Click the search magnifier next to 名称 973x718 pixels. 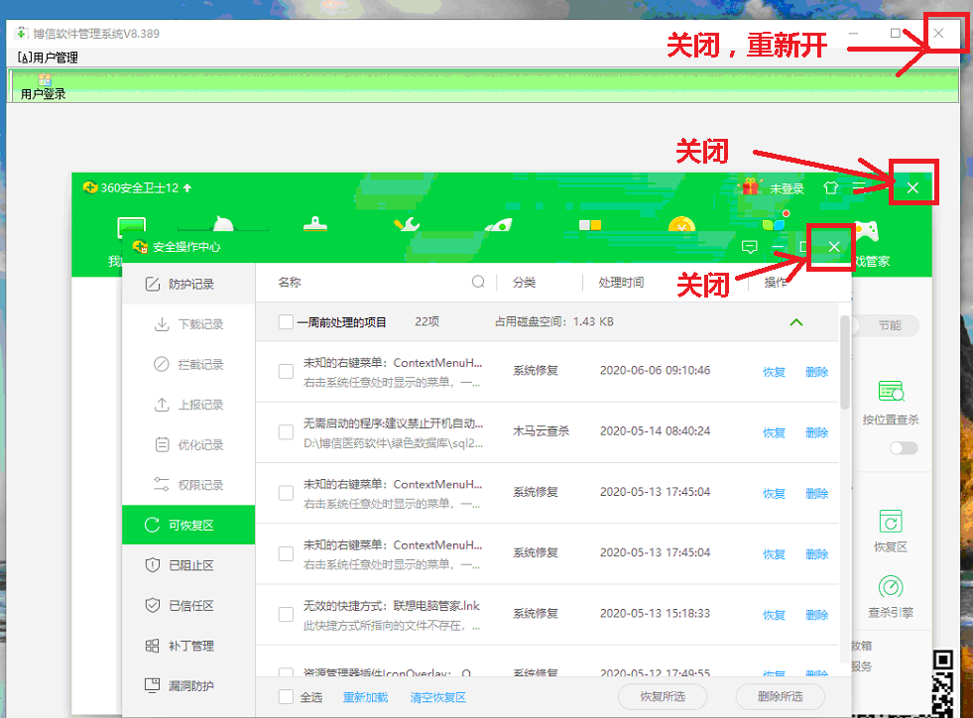point(478,282)
